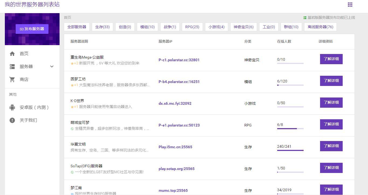
Task: Click IP play.sotap.org:25565
Action: pyautogui.click(x=176, y=169)
